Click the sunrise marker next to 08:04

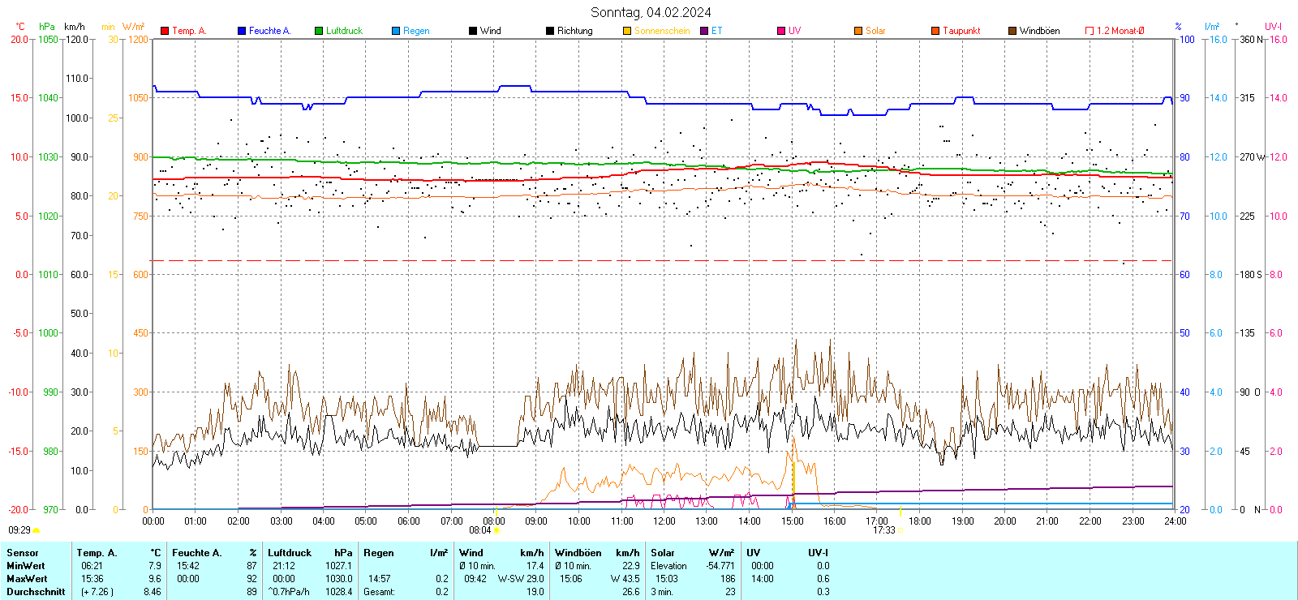[496, 530]
